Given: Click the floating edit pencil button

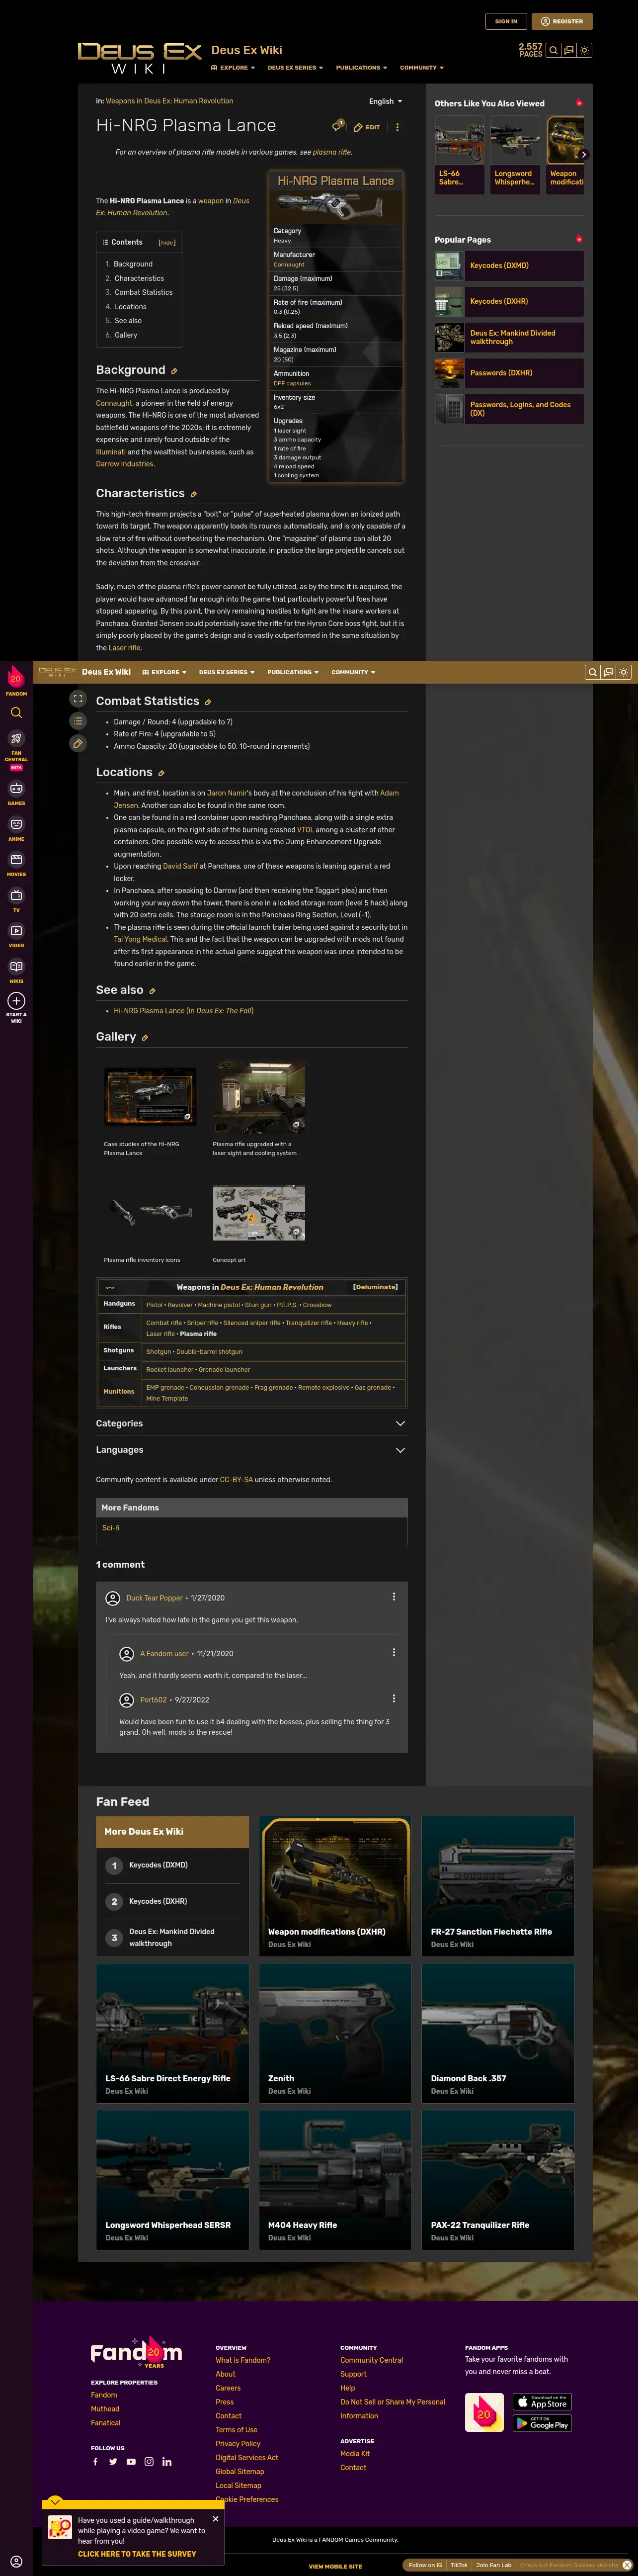Looking at the screenshot, I should [78, 743].
